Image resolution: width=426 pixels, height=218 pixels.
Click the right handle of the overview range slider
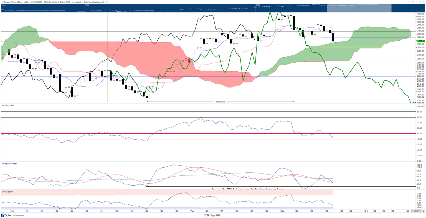click(391, 8)
